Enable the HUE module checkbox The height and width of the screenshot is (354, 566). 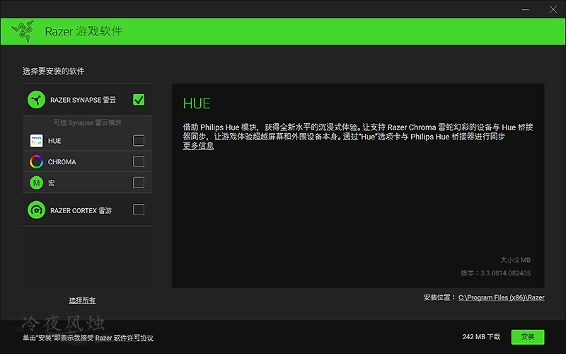click(139, 140)
